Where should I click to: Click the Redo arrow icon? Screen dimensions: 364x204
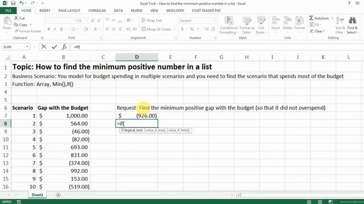(32, 3)
